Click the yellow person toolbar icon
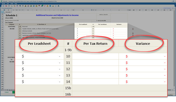The width and height of the screenshot is (176, 102). 53,6
